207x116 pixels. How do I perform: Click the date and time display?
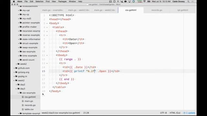click(x=161, y=1)
